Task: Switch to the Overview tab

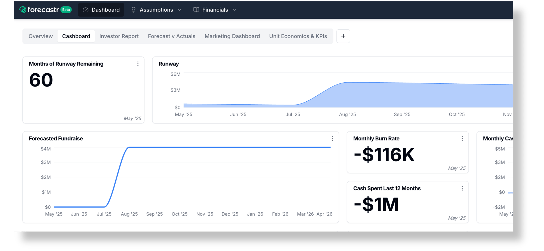Action: tap(41, 36)
